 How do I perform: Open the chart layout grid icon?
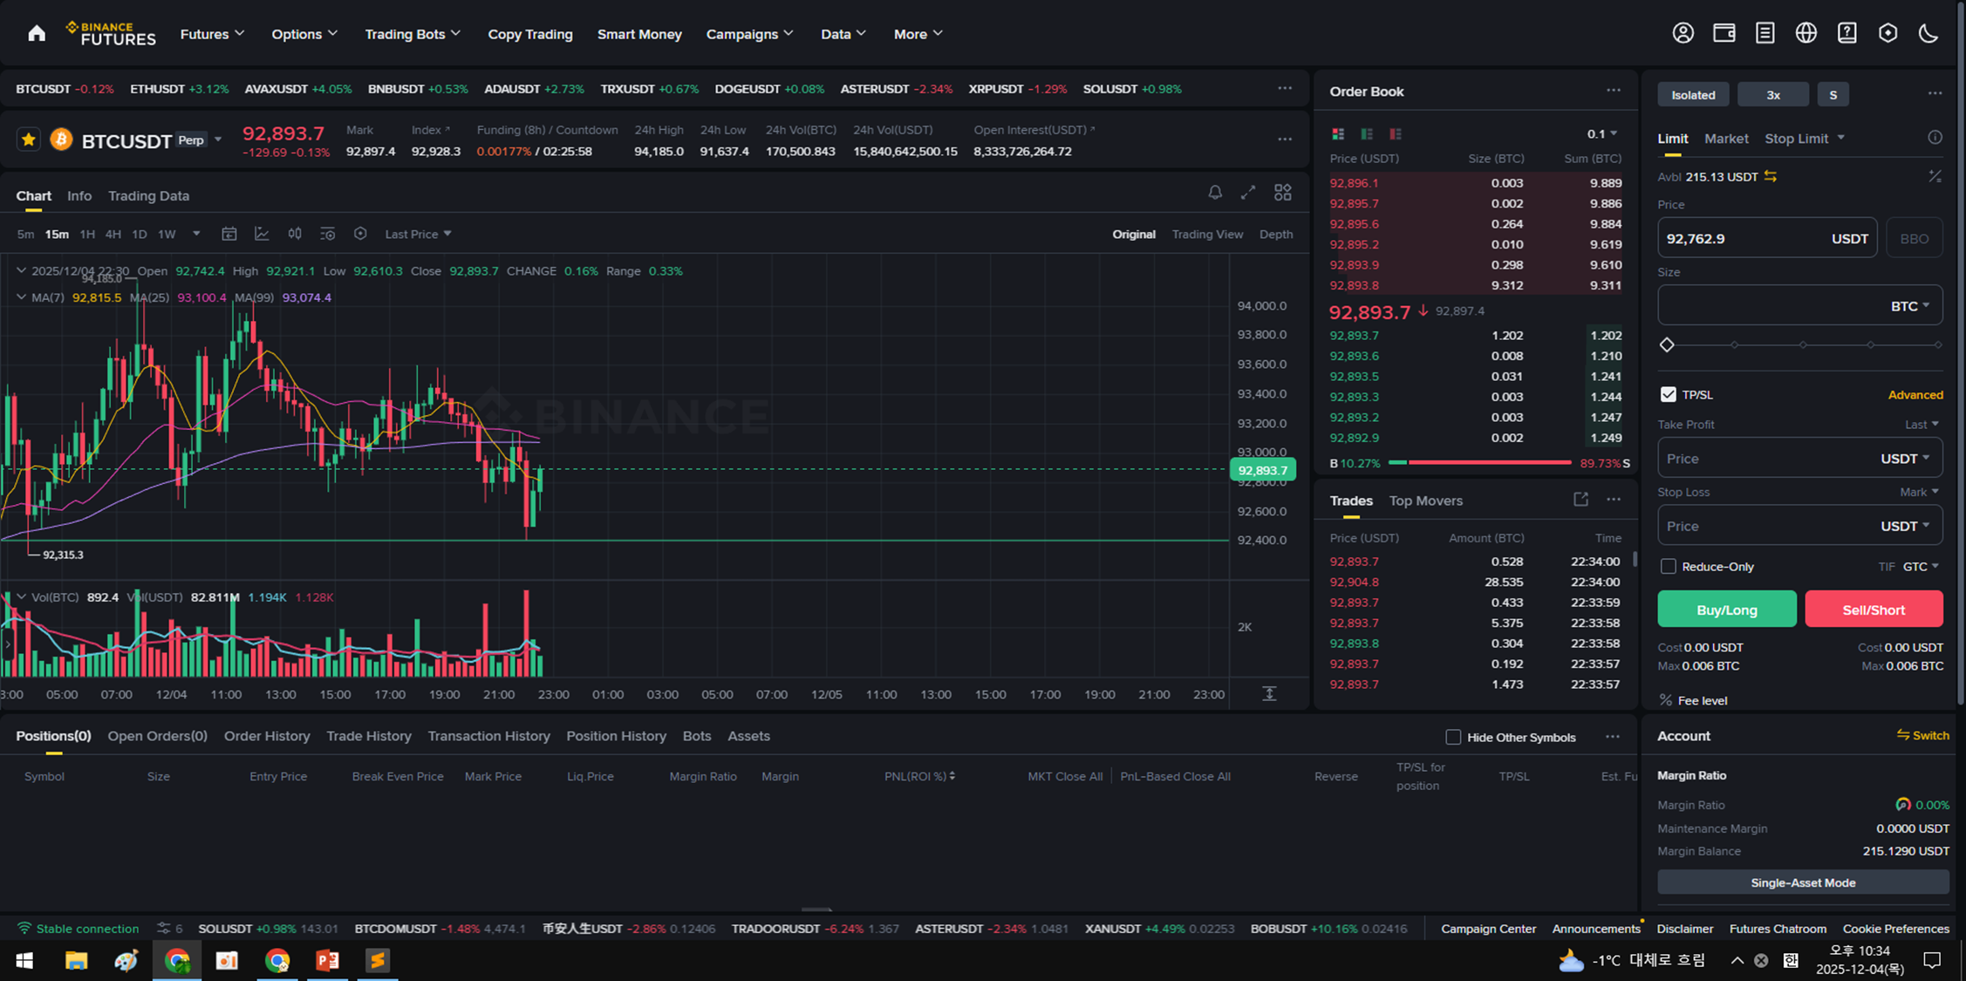point(1282,193)
